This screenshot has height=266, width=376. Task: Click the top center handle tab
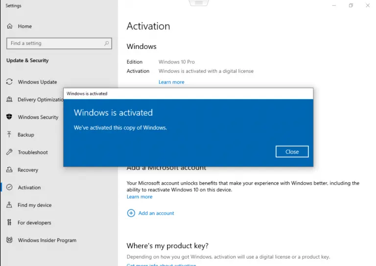pos(199,3)
